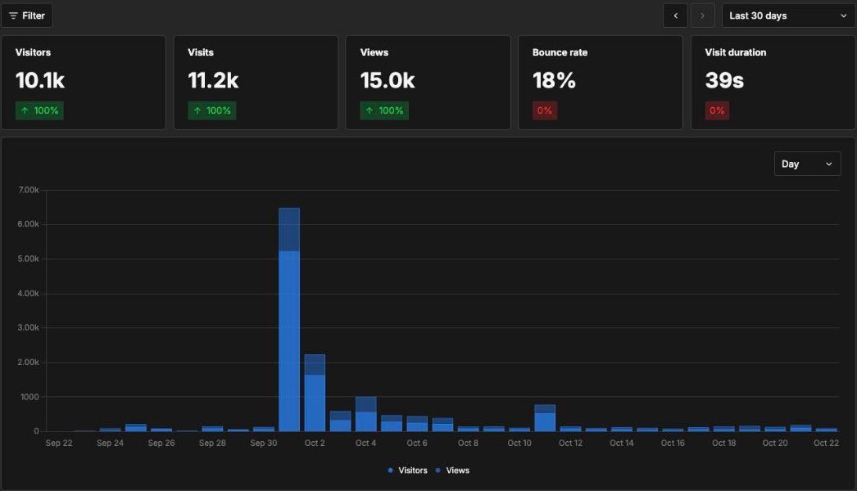Select the Visit duration card

point(773,83)
